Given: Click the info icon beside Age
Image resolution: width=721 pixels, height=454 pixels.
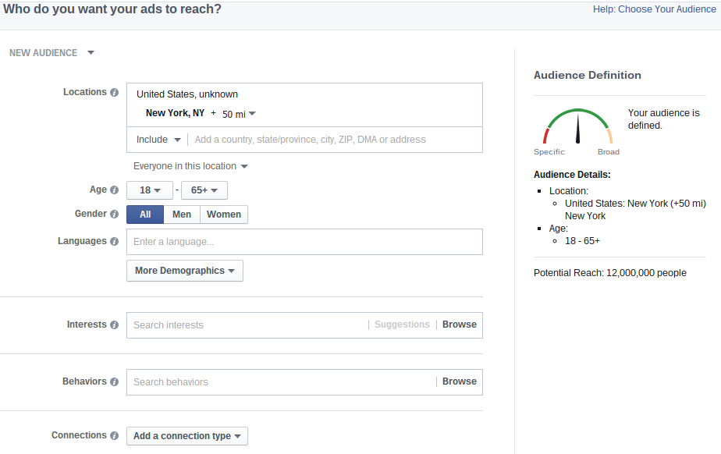Looking at the screenshot, I should pos(115,190).
